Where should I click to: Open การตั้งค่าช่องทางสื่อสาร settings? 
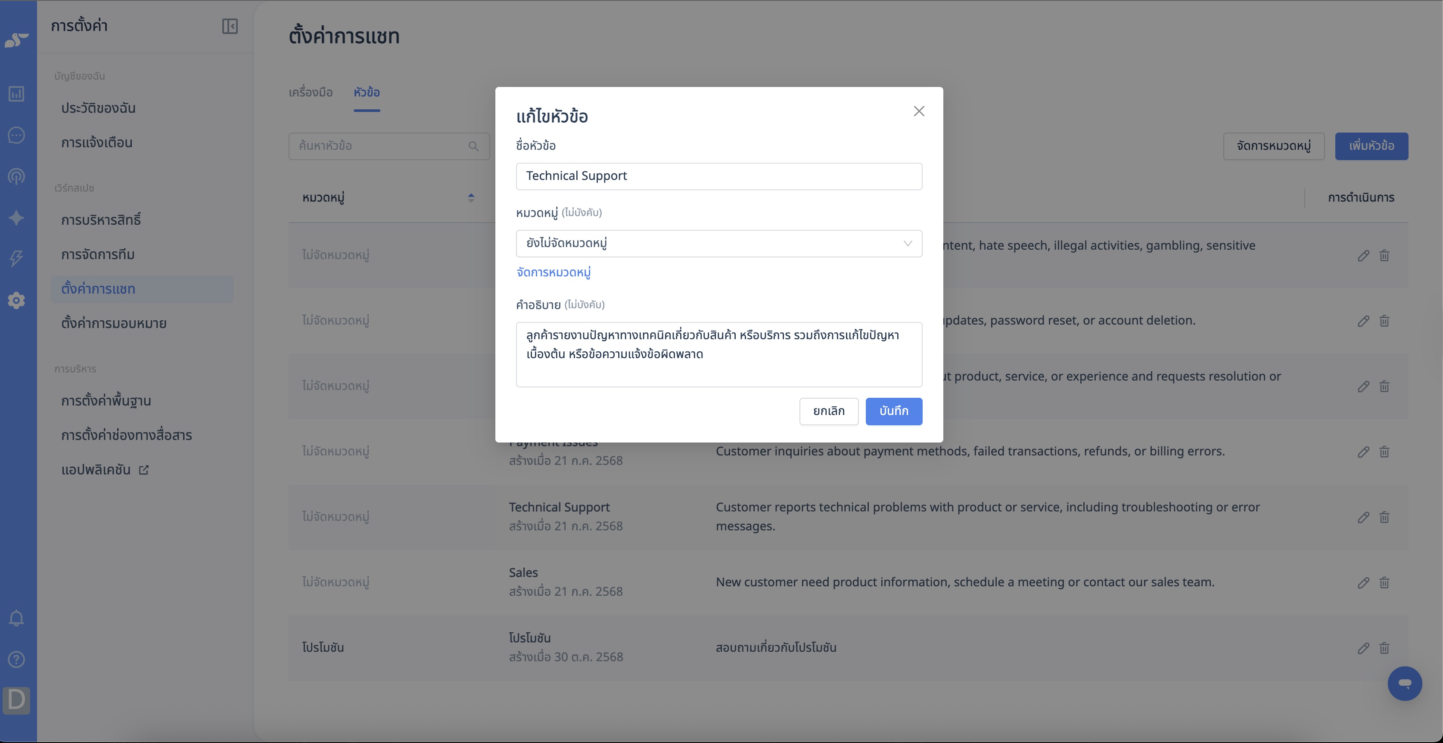coord(126,435)
